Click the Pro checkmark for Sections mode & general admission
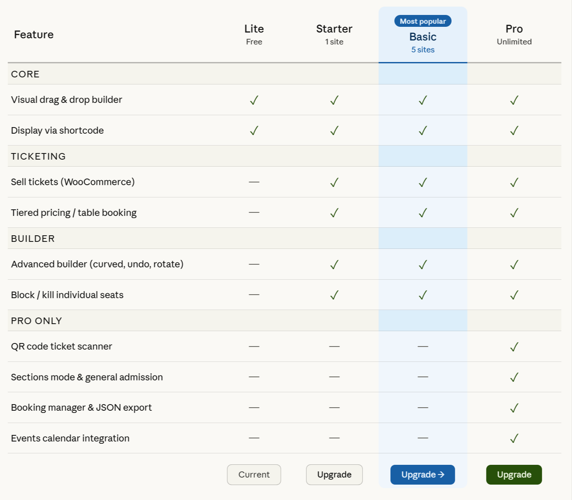Image resolution: width=572 pixels, height=500 pixels. tap(514, 377)
